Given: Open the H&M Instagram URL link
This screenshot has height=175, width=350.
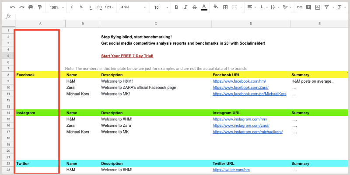Looking at the screenshot, I should click(240, 119).
